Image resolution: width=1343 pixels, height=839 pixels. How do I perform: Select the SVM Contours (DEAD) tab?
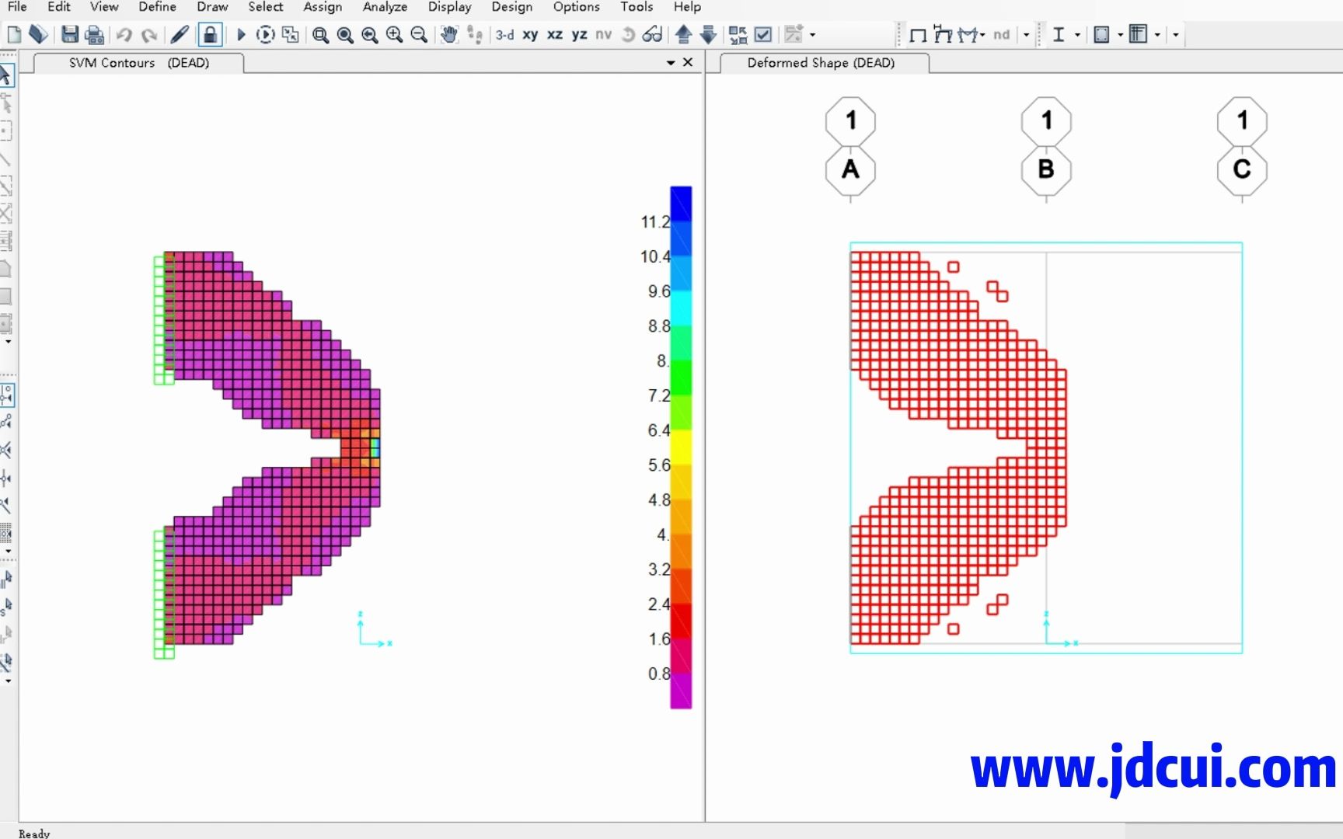pyautogui.click(x=138, y=63)
